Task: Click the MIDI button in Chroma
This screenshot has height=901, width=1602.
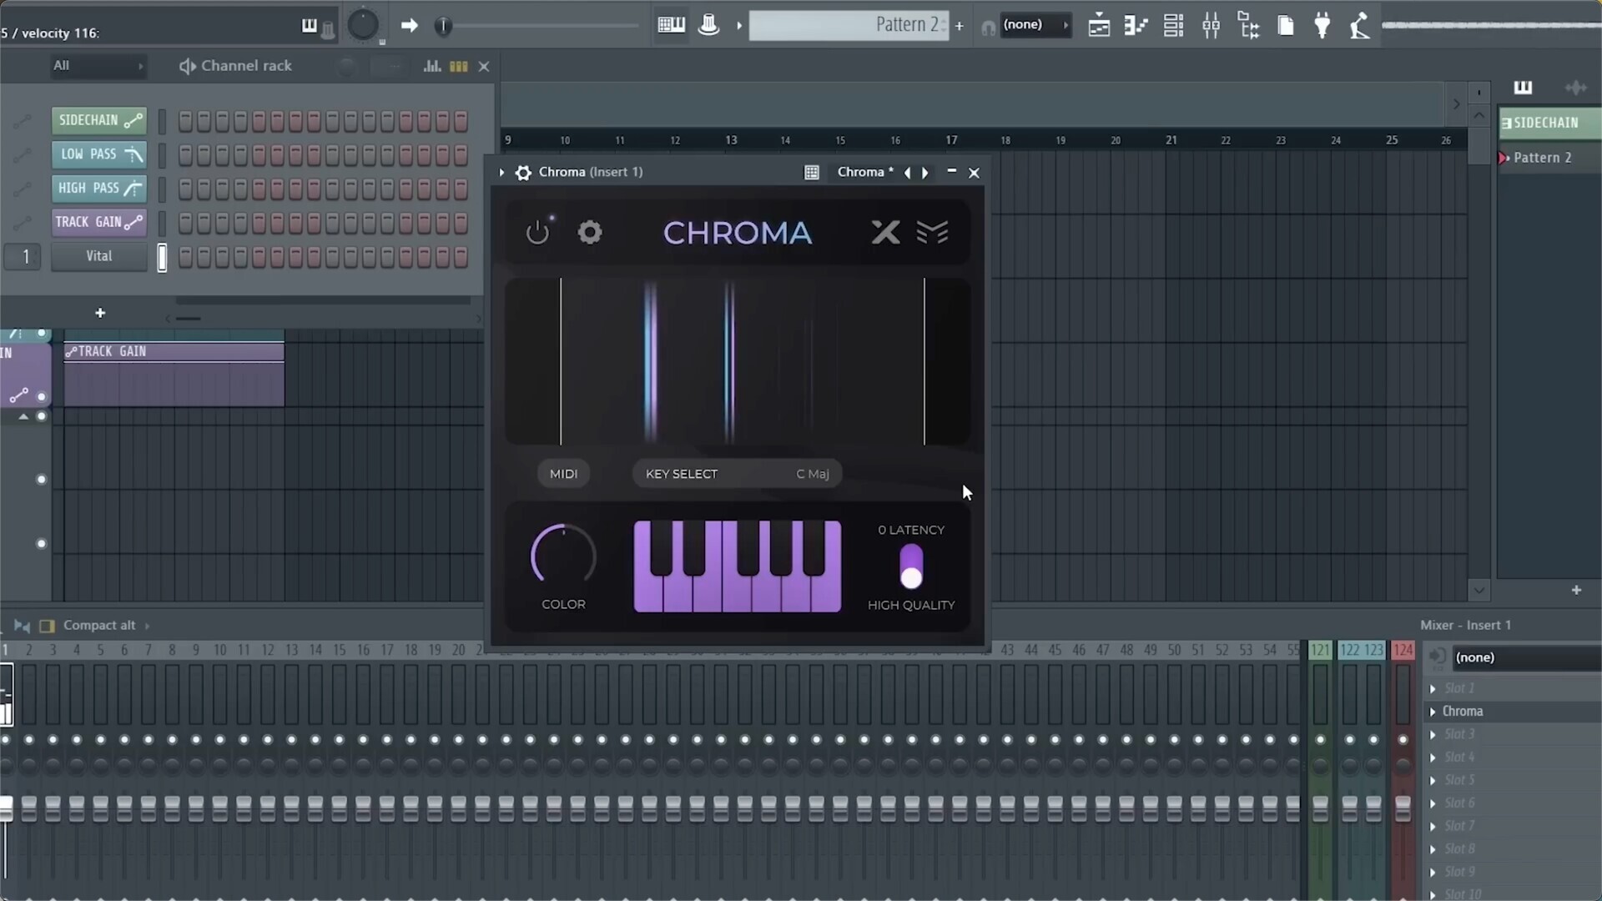Action: tap(563, 474)
